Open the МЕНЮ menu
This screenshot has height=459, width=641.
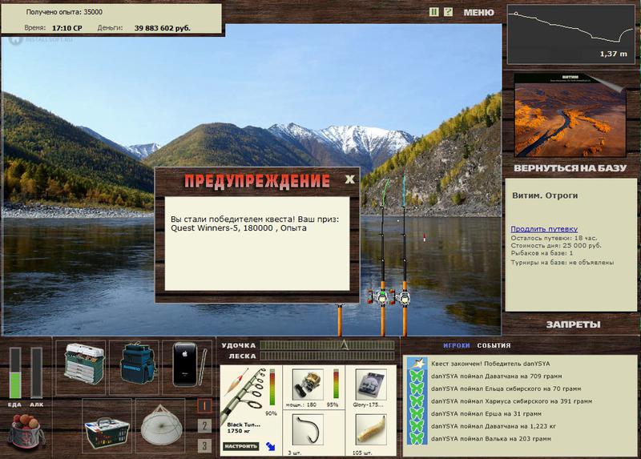(478, 12)
